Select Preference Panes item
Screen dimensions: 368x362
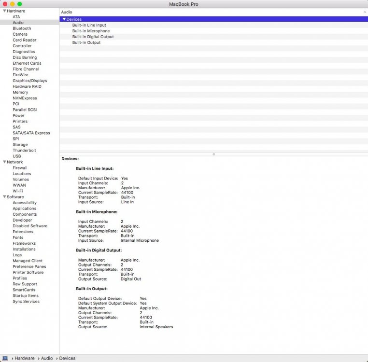click(29, 266)
